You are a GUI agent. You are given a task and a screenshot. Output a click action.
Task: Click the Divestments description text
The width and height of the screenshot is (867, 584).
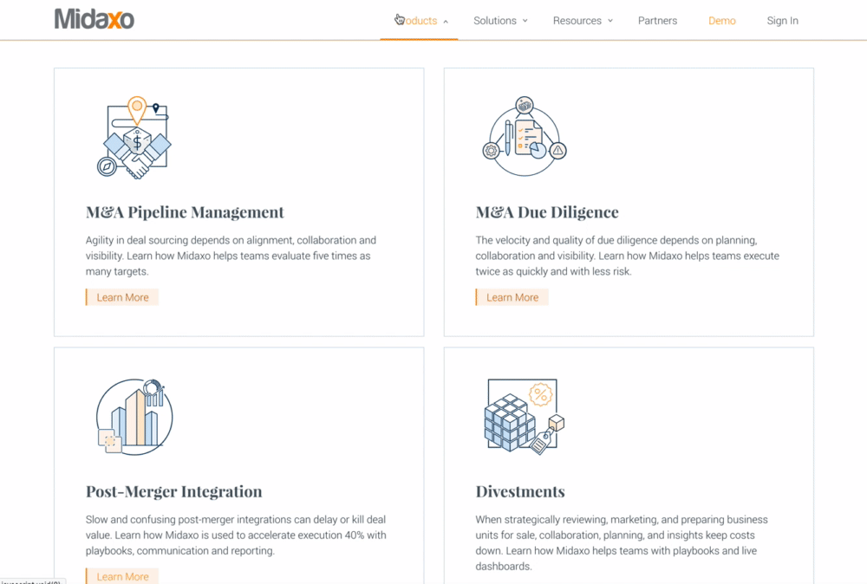tap(621, 542)
